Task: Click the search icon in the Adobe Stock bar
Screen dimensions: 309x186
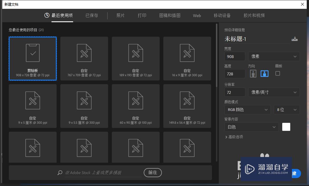Action: [60, 172]
